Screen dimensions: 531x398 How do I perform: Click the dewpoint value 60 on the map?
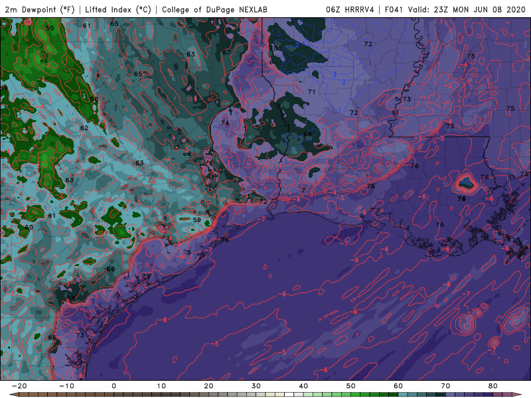coord(29,227)
